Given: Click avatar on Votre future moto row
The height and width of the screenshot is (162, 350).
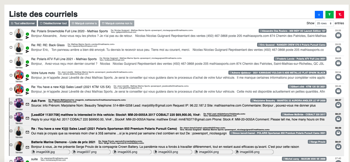Looking at the screenshot, I should (x=19, y=75).
